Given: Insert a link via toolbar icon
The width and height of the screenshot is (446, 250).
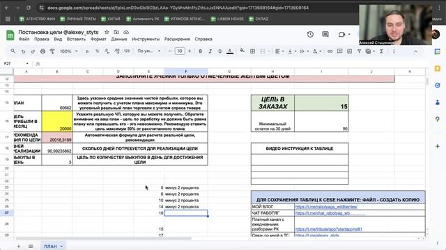Looking at the screenshot, I should tap(330, 51).
